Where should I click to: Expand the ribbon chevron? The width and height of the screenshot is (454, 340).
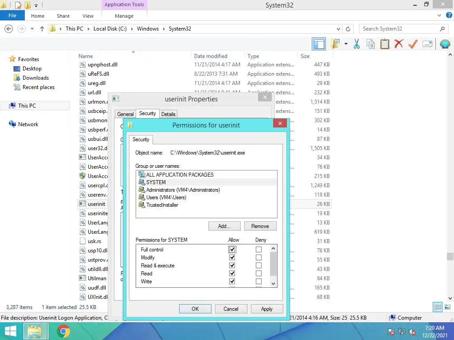(439, 15)
